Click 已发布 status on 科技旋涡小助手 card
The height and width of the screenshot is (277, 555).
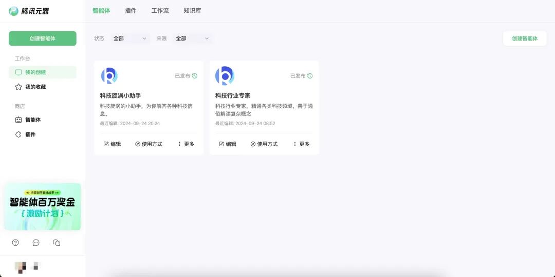click(x=182, y=75)
